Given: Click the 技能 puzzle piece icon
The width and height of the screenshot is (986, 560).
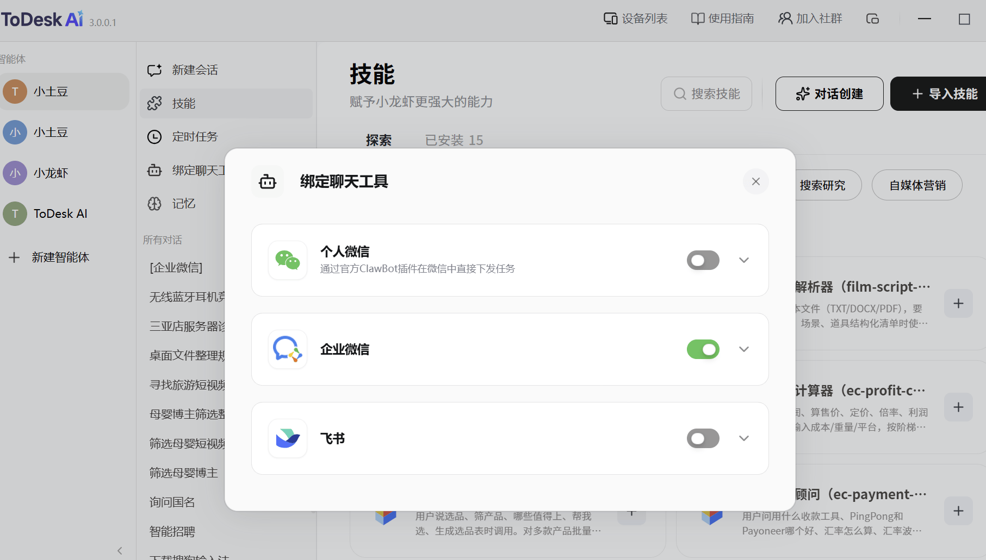Looking at the screenshot, I should [x=154, y=103].
